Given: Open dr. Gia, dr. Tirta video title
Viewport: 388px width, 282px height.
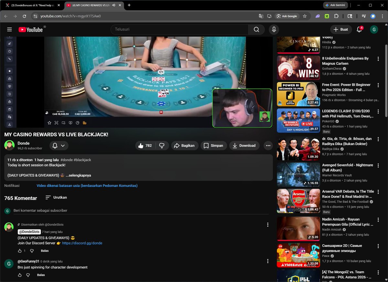Looking at the screenshot, I should tap(347, 141).
